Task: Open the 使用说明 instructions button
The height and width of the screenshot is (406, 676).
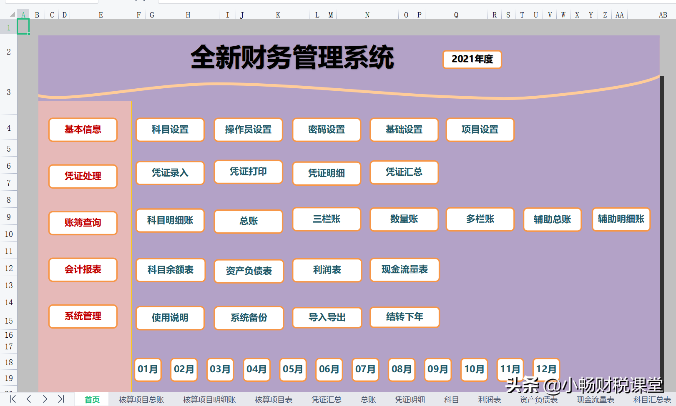Action: 170,318
